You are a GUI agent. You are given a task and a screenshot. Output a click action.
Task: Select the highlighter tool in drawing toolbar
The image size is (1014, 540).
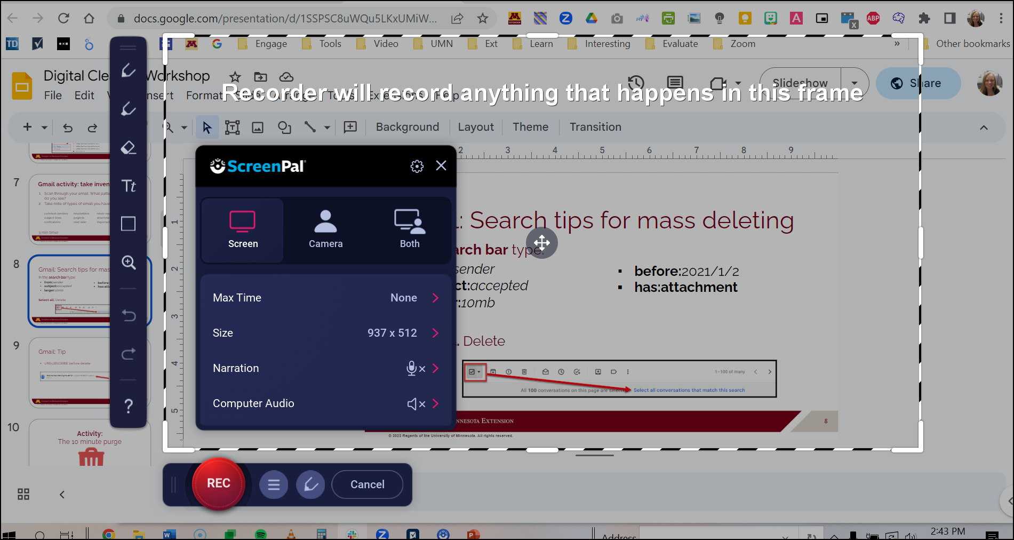(x=129, y=109)
